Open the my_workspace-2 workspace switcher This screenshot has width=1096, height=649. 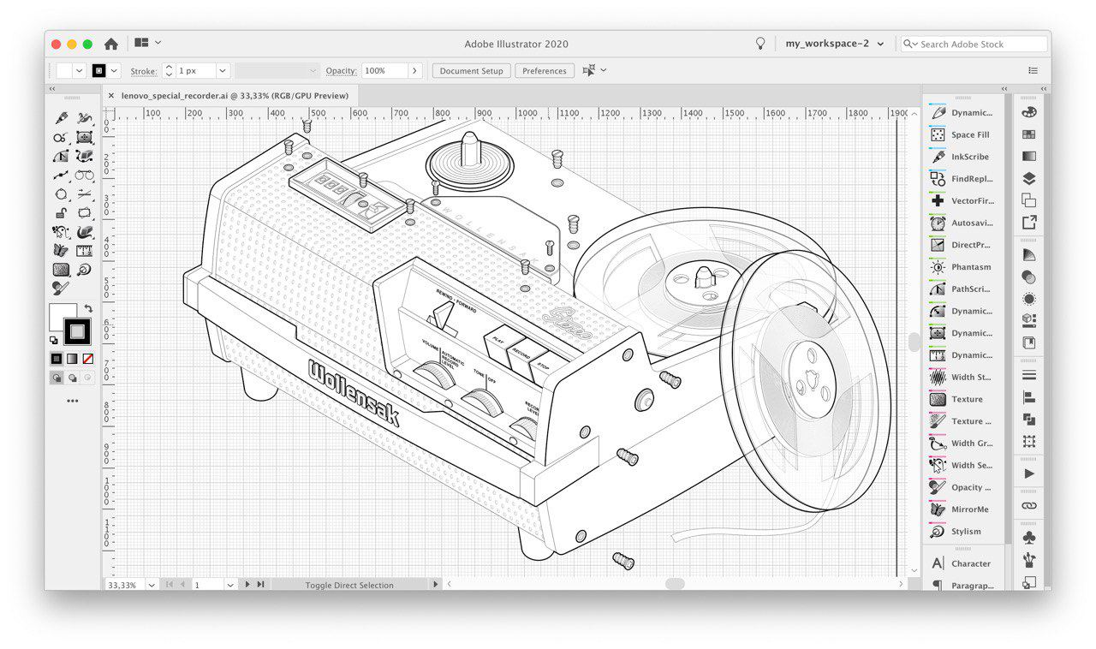pos(835,44)
